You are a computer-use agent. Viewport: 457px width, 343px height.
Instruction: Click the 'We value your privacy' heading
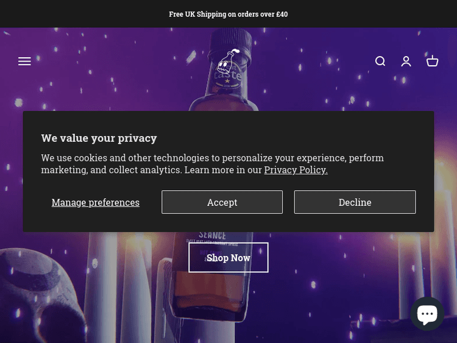(99, 138)
